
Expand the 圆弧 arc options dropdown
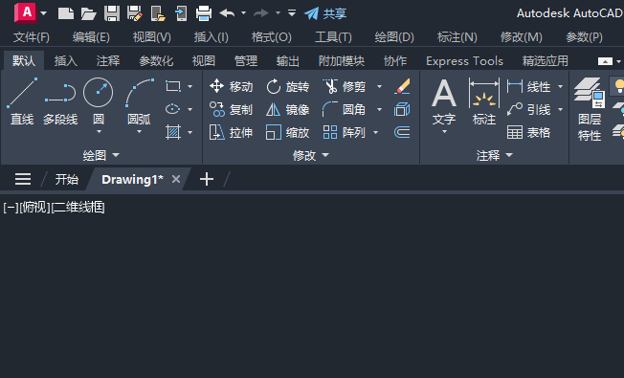pyautogui.click(x=139, y=132)
